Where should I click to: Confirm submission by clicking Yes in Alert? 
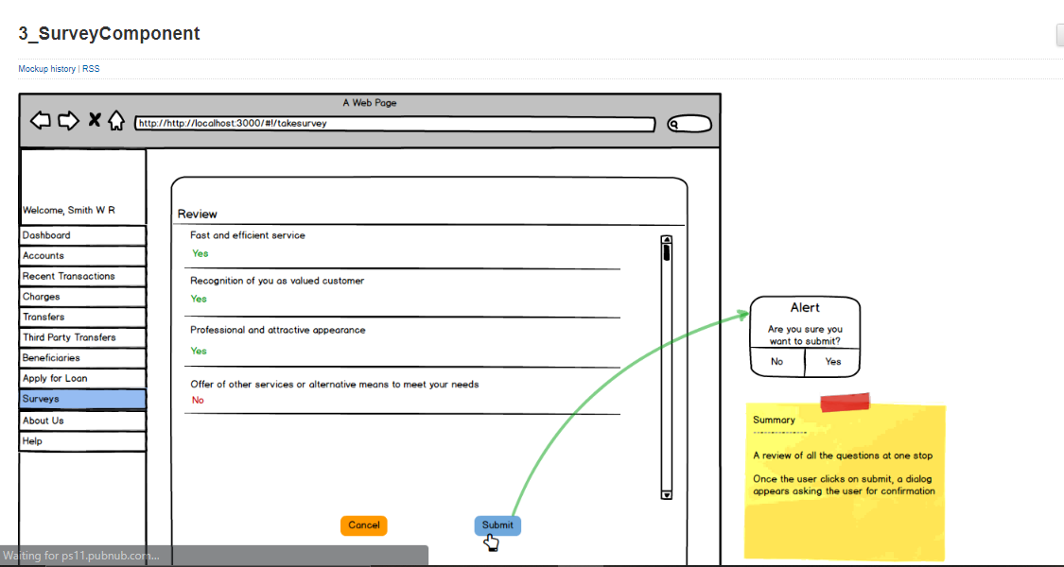tap(832, 361)
